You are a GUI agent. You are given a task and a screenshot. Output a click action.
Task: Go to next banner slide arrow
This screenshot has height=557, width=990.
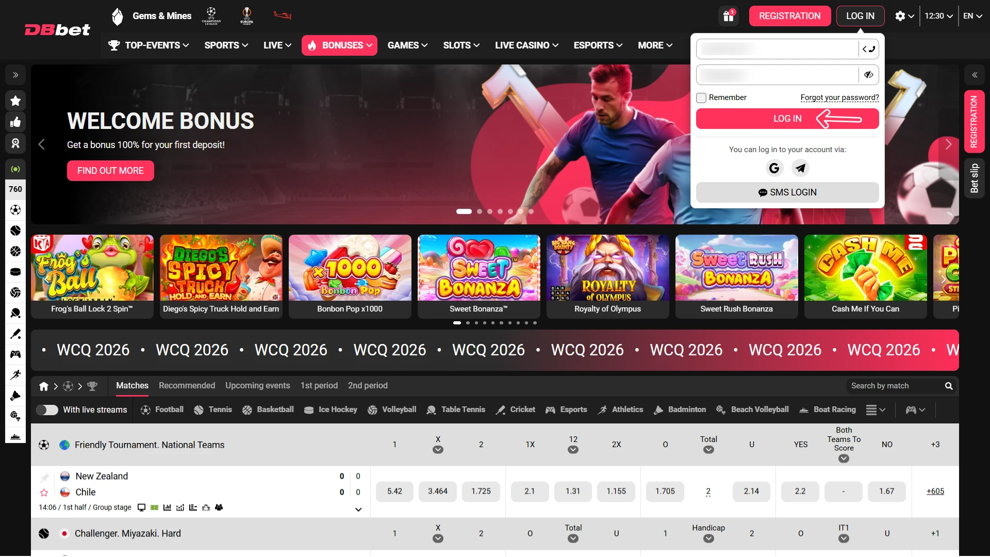pyautogui.click(x=948, y=145)
